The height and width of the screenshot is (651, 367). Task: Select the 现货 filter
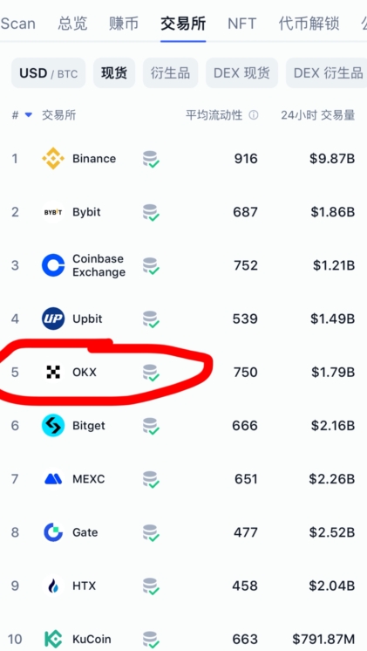[x=114, y=73]
